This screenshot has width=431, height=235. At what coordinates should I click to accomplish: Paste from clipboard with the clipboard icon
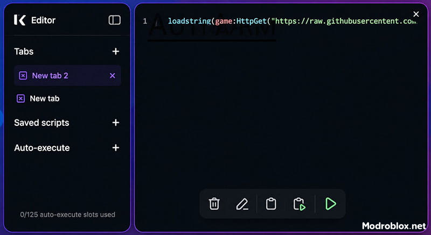[271, 204]
